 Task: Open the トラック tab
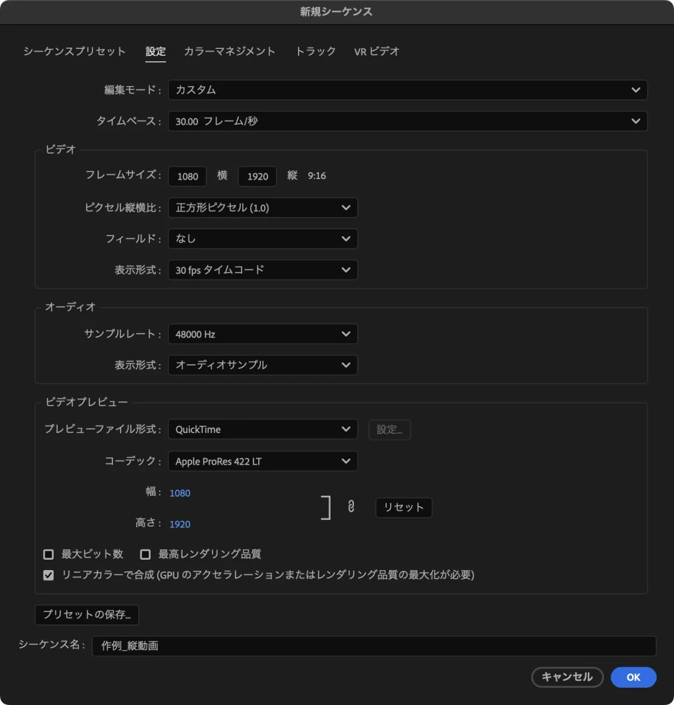(315, 51)
